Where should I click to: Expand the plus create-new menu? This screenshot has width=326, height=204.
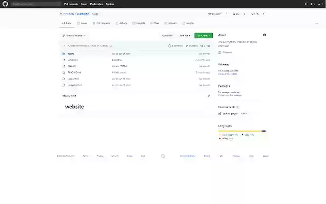(312, 4)
